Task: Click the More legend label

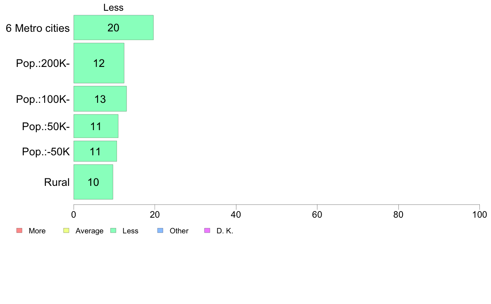Action: [37, 231]
